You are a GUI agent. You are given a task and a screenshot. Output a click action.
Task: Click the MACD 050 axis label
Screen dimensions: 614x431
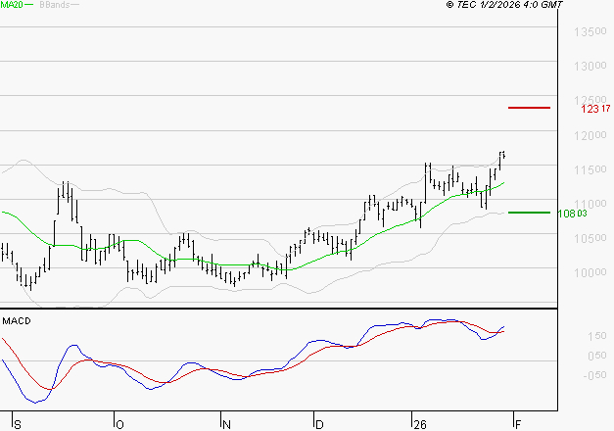pos(596,356)
